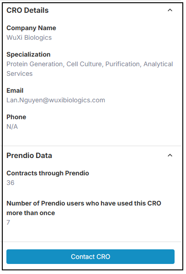
Task: Select the repeat users value 7
Action: point(8,222)
